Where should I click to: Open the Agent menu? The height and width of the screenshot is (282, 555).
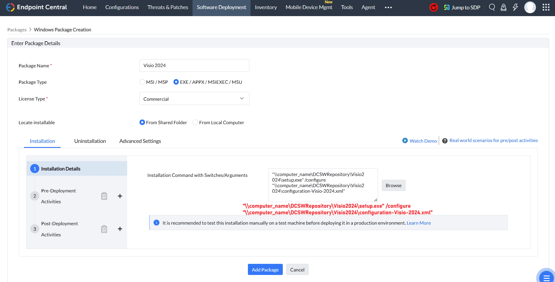368,7
